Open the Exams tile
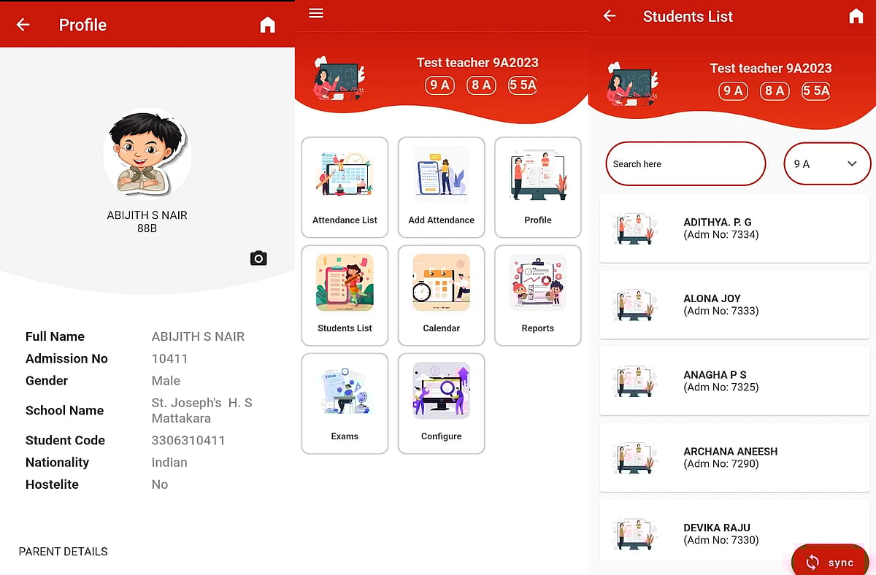 coord(345,404)
